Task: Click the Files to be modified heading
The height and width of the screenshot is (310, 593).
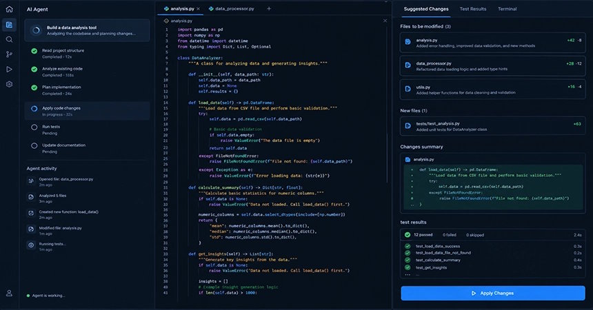Action: pyautogui.click(x=425, y=26)
